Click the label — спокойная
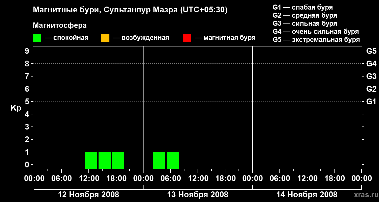The width and height of the screenshot is (379, 202). (67, 38)
